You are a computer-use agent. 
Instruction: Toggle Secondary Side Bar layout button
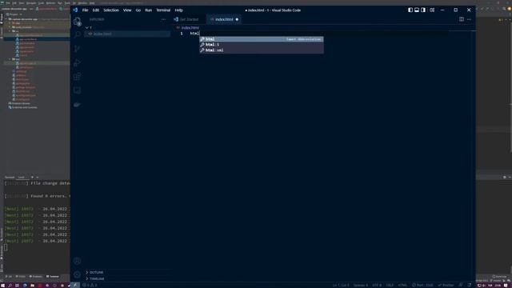423,10
